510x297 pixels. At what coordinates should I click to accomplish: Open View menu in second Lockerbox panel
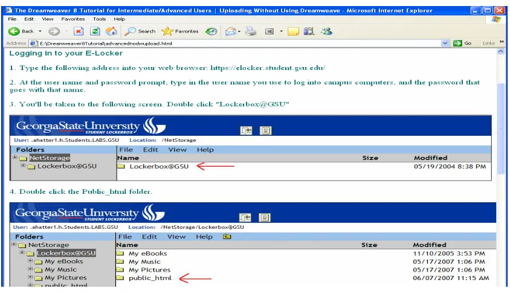coord(176,237)
